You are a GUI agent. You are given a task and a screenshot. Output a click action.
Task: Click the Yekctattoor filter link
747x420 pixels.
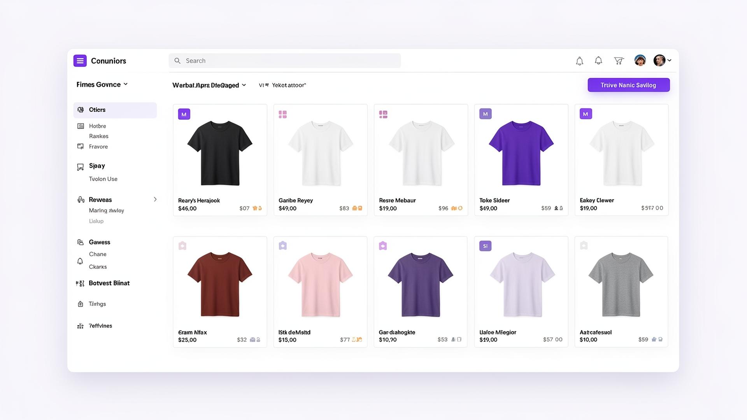coord(289,85)
